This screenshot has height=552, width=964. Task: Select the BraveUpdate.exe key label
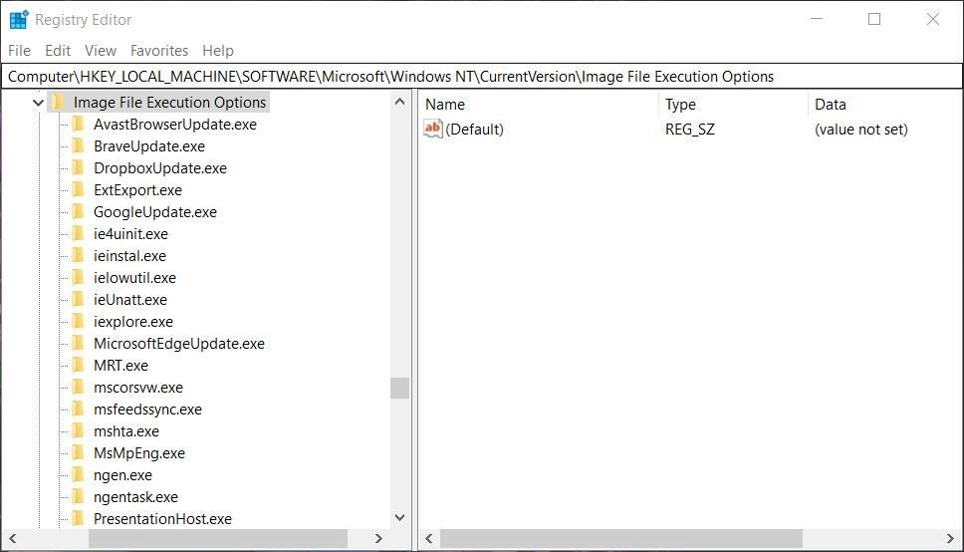coord(149,146)
